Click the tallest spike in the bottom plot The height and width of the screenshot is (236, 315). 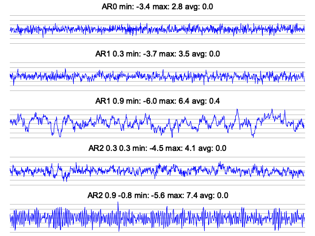[118, 204]
